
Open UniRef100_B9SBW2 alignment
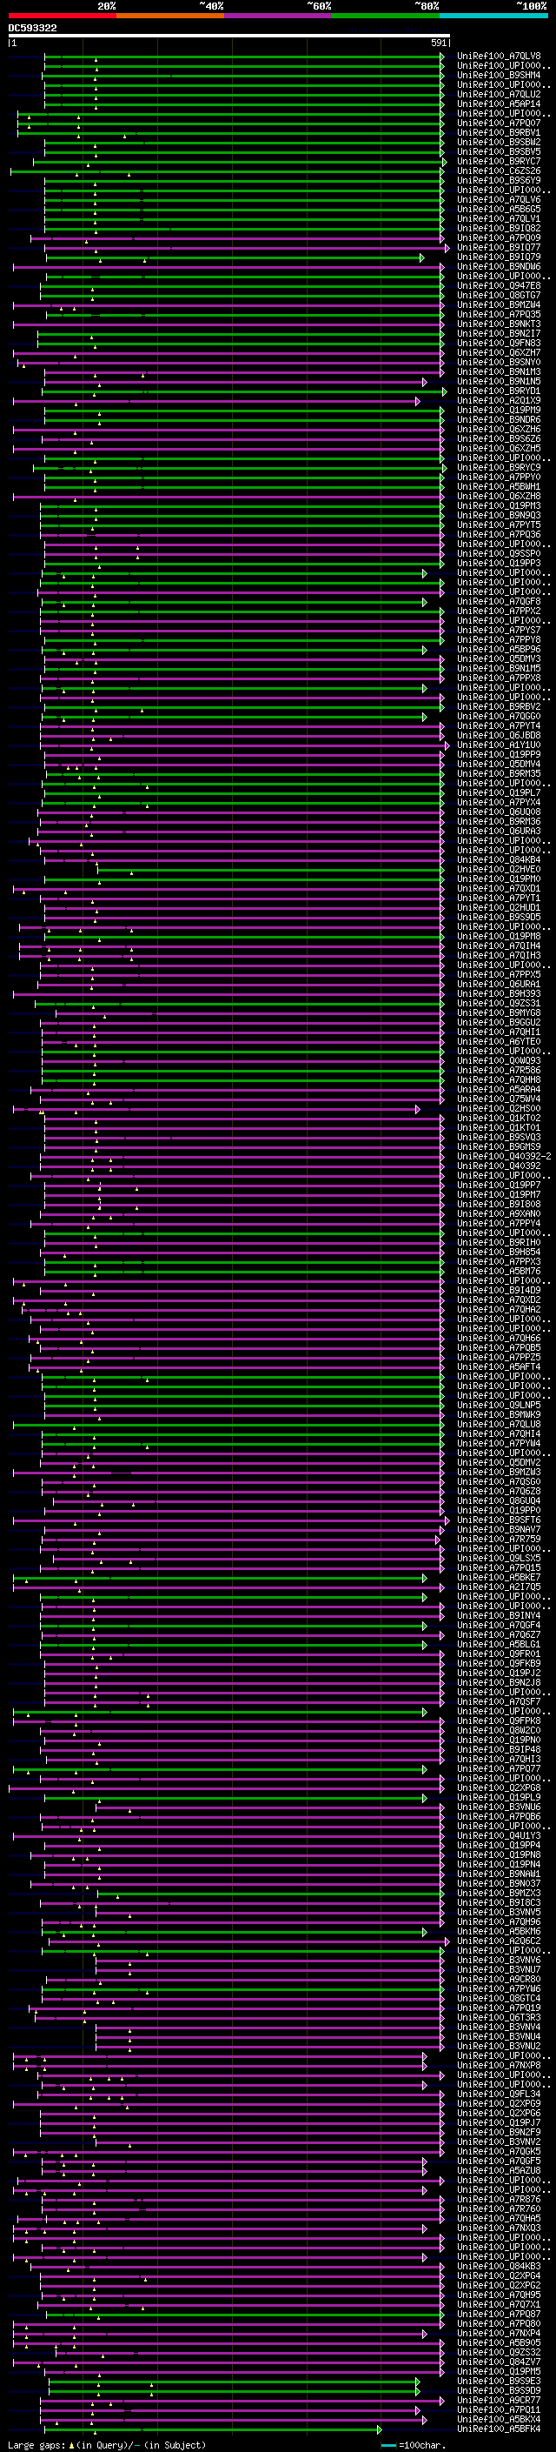[499, 142]
